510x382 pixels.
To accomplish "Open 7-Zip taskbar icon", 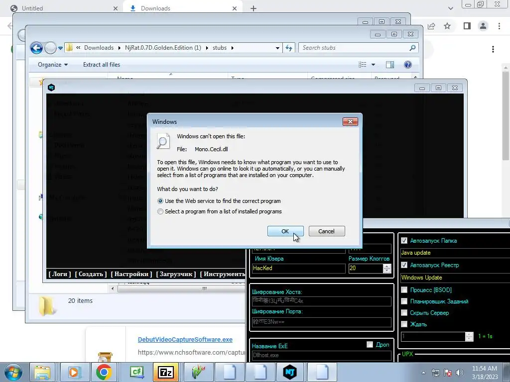I will [x=165, y=372].
